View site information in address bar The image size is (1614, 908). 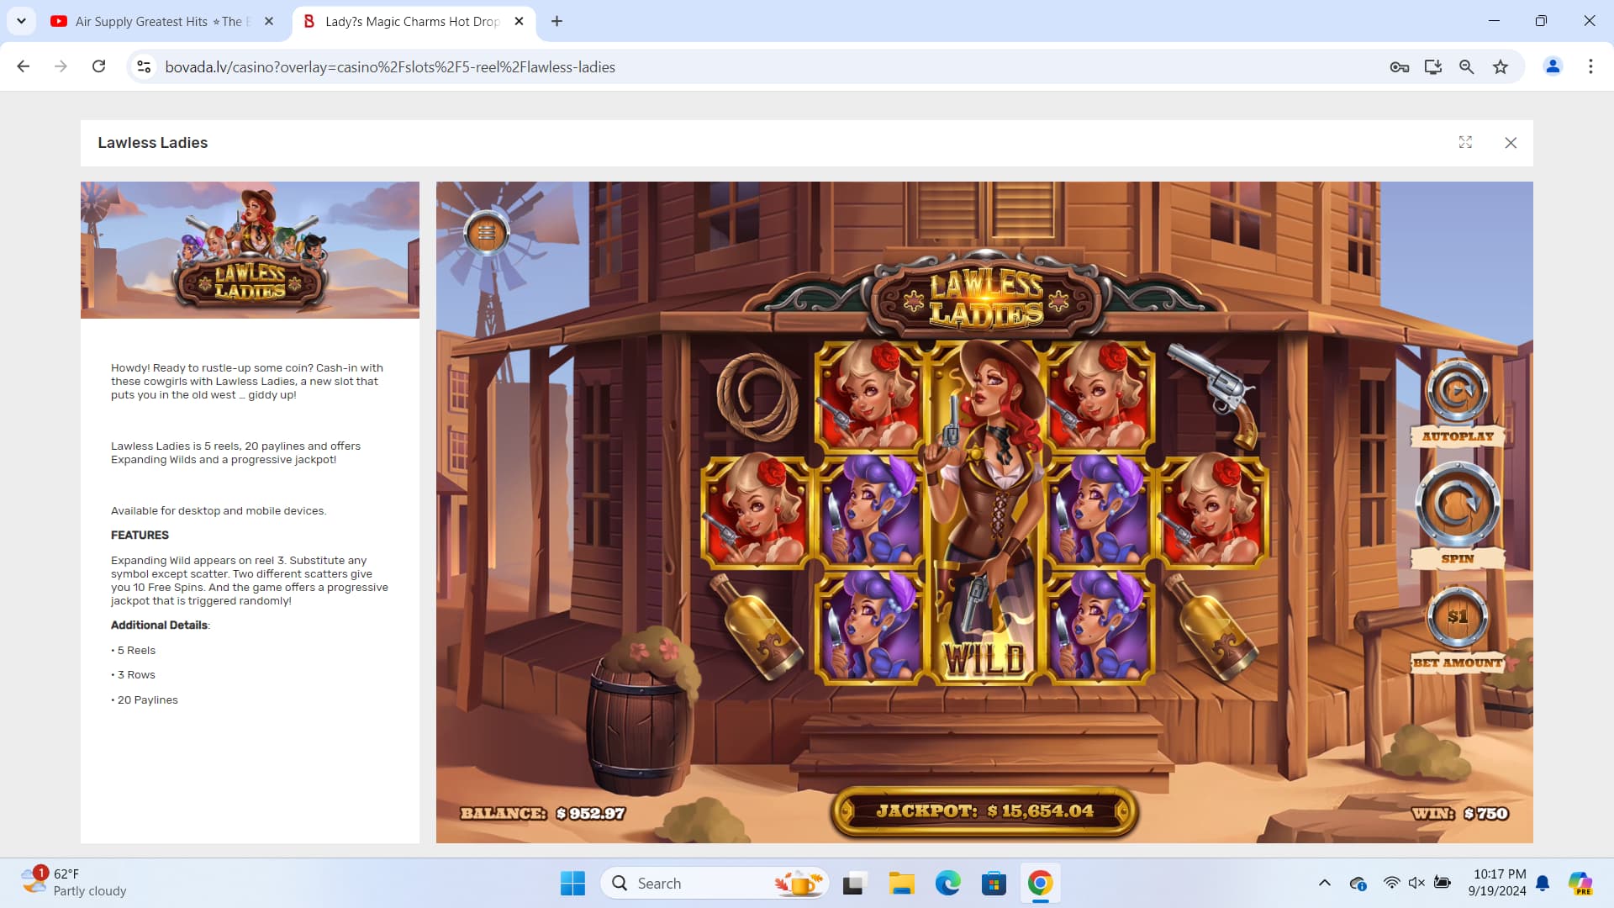[144, 67]
